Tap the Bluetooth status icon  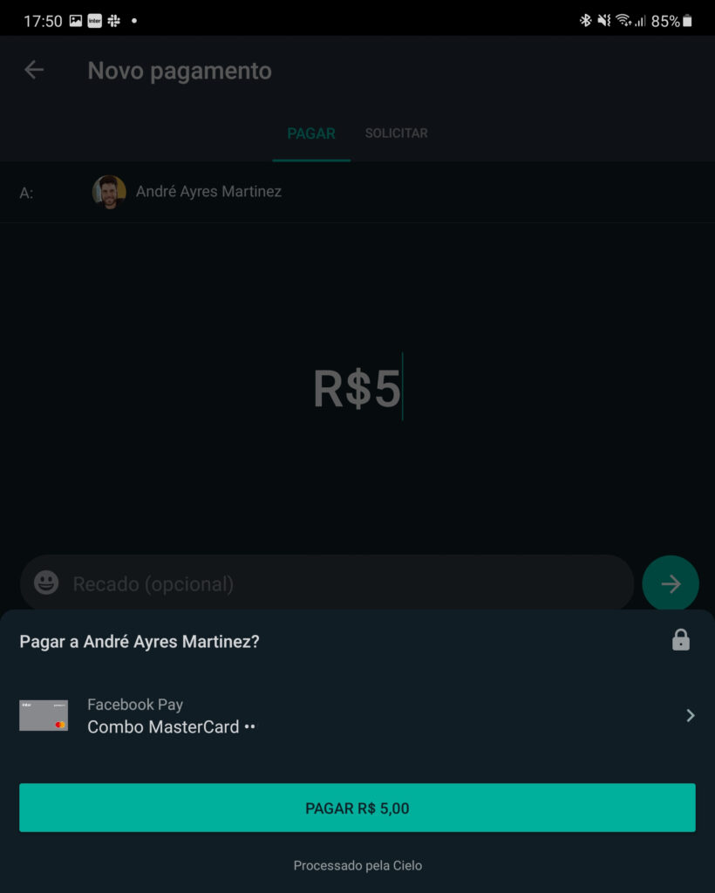[585, 21]
